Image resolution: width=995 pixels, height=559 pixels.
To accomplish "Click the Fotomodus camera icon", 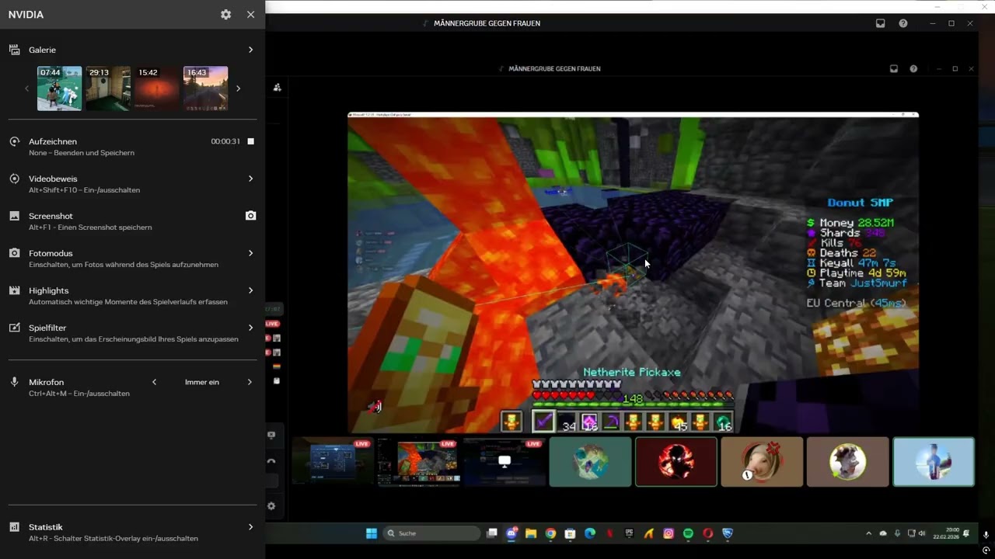I will pos(14,253).
